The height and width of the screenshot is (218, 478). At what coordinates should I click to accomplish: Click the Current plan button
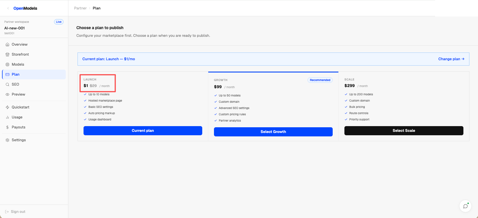(143, 131)
